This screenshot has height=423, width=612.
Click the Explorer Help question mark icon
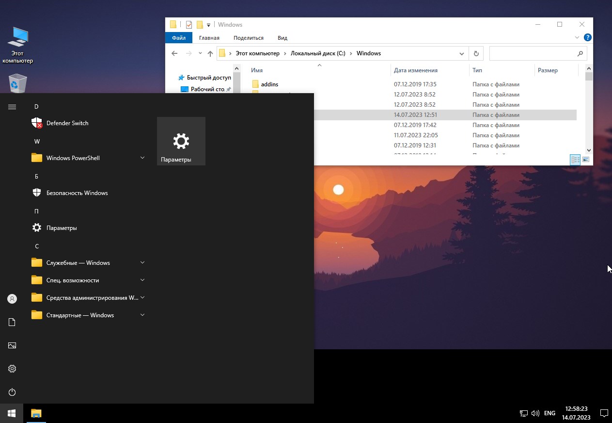point(587,37)
